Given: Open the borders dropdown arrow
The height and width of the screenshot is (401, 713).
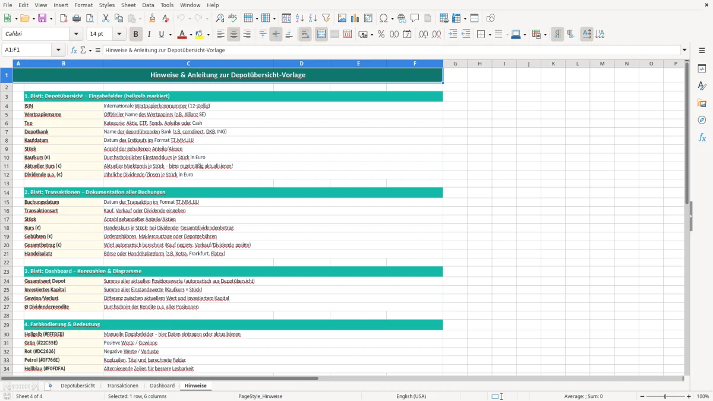Looking at the screenshot, I should point(489,34).
